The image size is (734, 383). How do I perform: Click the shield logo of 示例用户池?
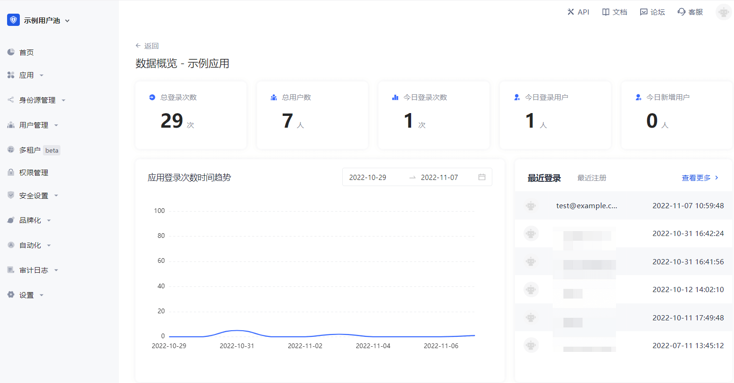(x=13, y=20)
